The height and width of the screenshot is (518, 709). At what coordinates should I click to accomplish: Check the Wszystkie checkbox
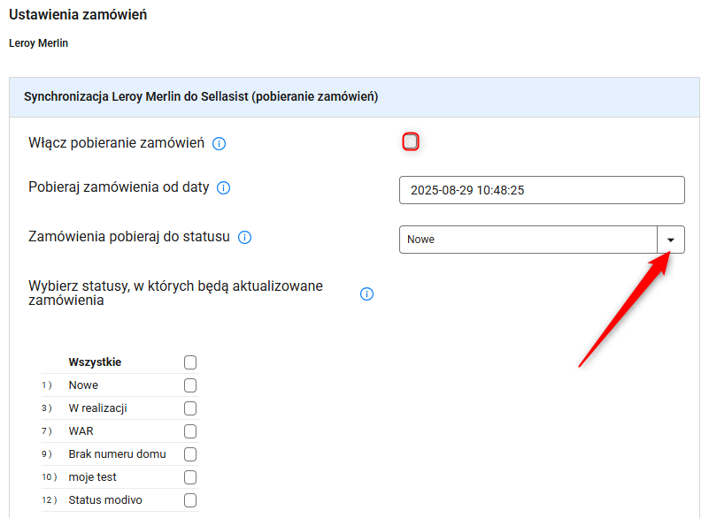tap(190, 362)
